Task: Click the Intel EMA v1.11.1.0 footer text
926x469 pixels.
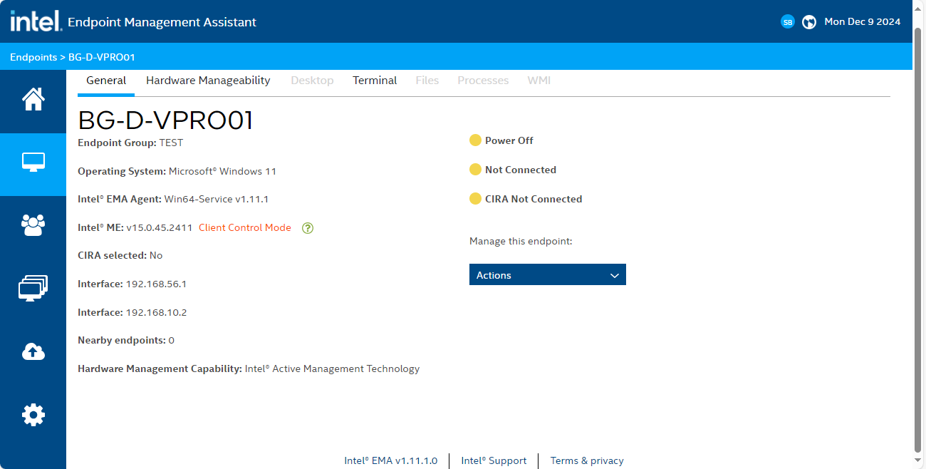Action: pyautogui.click(x=391, y=460)
